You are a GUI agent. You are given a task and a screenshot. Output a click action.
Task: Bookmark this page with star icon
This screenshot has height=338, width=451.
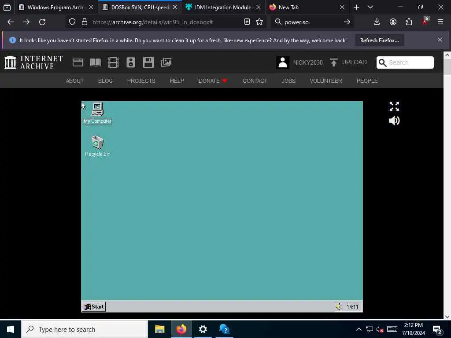pyautogui.click(x=259, y=22)
